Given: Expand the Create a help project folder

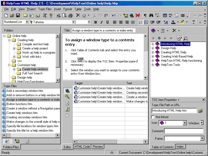Looking at the screenshot, I should pos(14,48).
